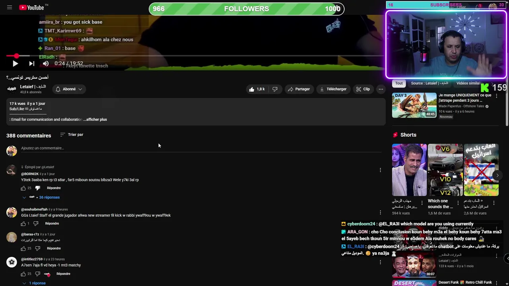Open options for the @souhaibmeftah comment

coord(380,212)
